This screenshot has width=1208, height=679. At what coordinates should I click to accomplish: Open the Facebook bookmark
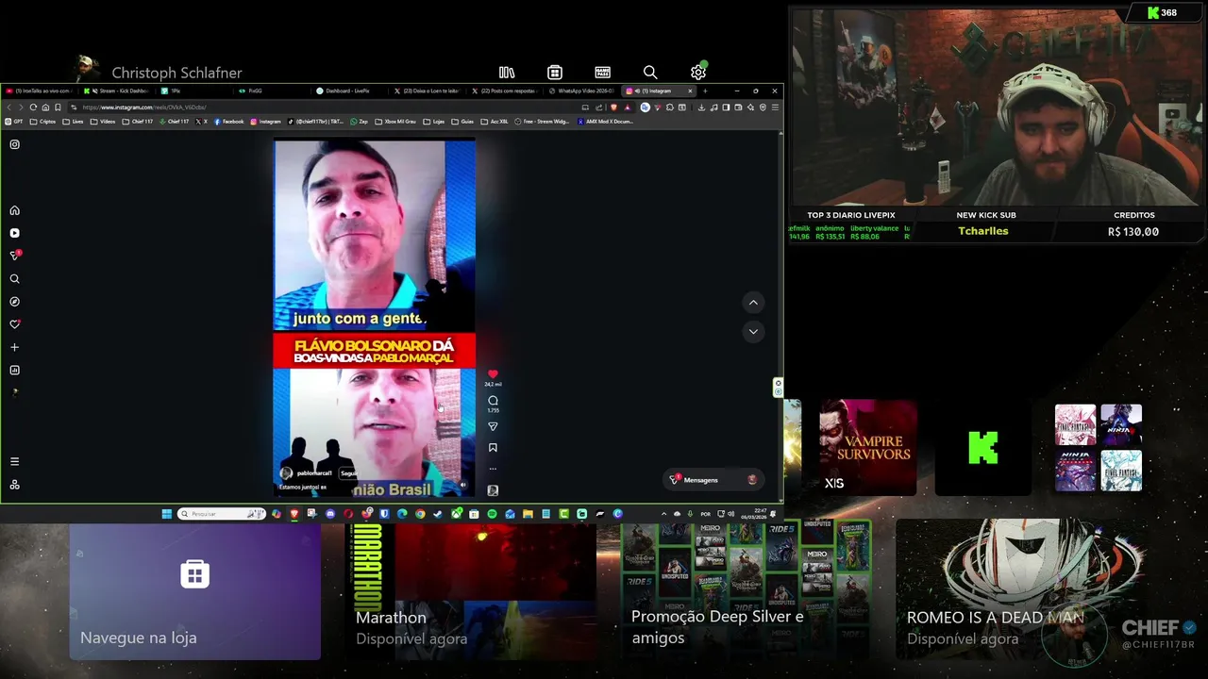[x=228, y=122]
